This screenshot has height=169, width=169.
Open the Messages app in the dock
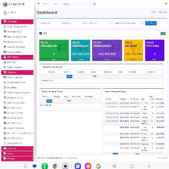pyautogui.click(x=35, y=166)
